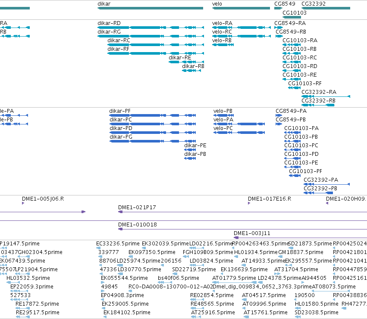The height and width of the screenshot is (319, 367).
Task: Select the DME1-017E16.R marker arrow
Action: pos(249,203)
